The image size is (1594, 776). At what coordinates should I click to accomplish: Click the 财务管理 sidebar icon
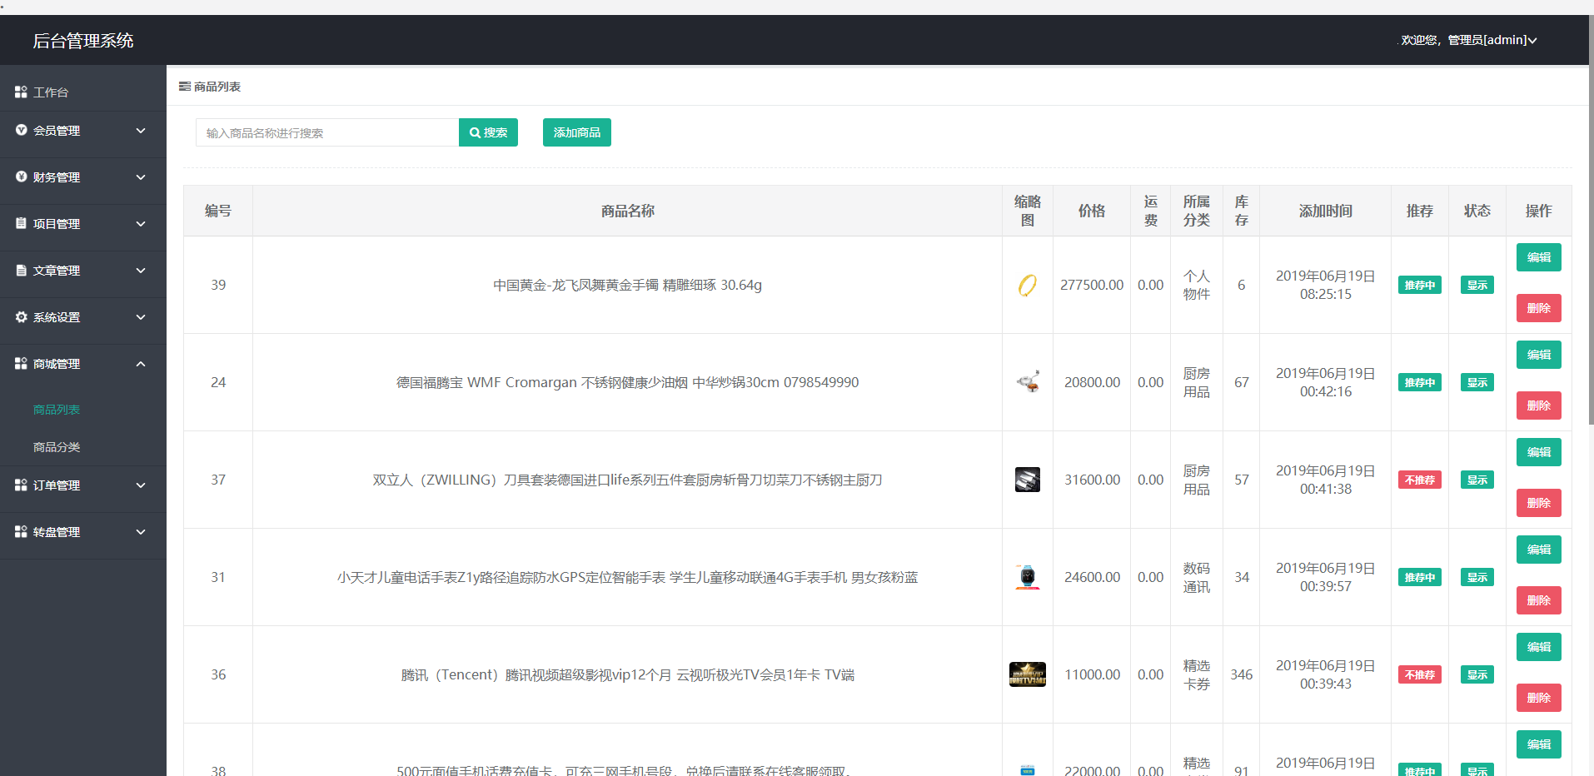21,177
